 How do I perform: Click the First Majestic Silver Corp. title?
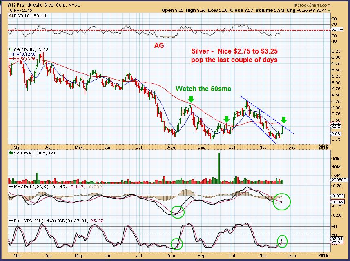coord(41,5)
